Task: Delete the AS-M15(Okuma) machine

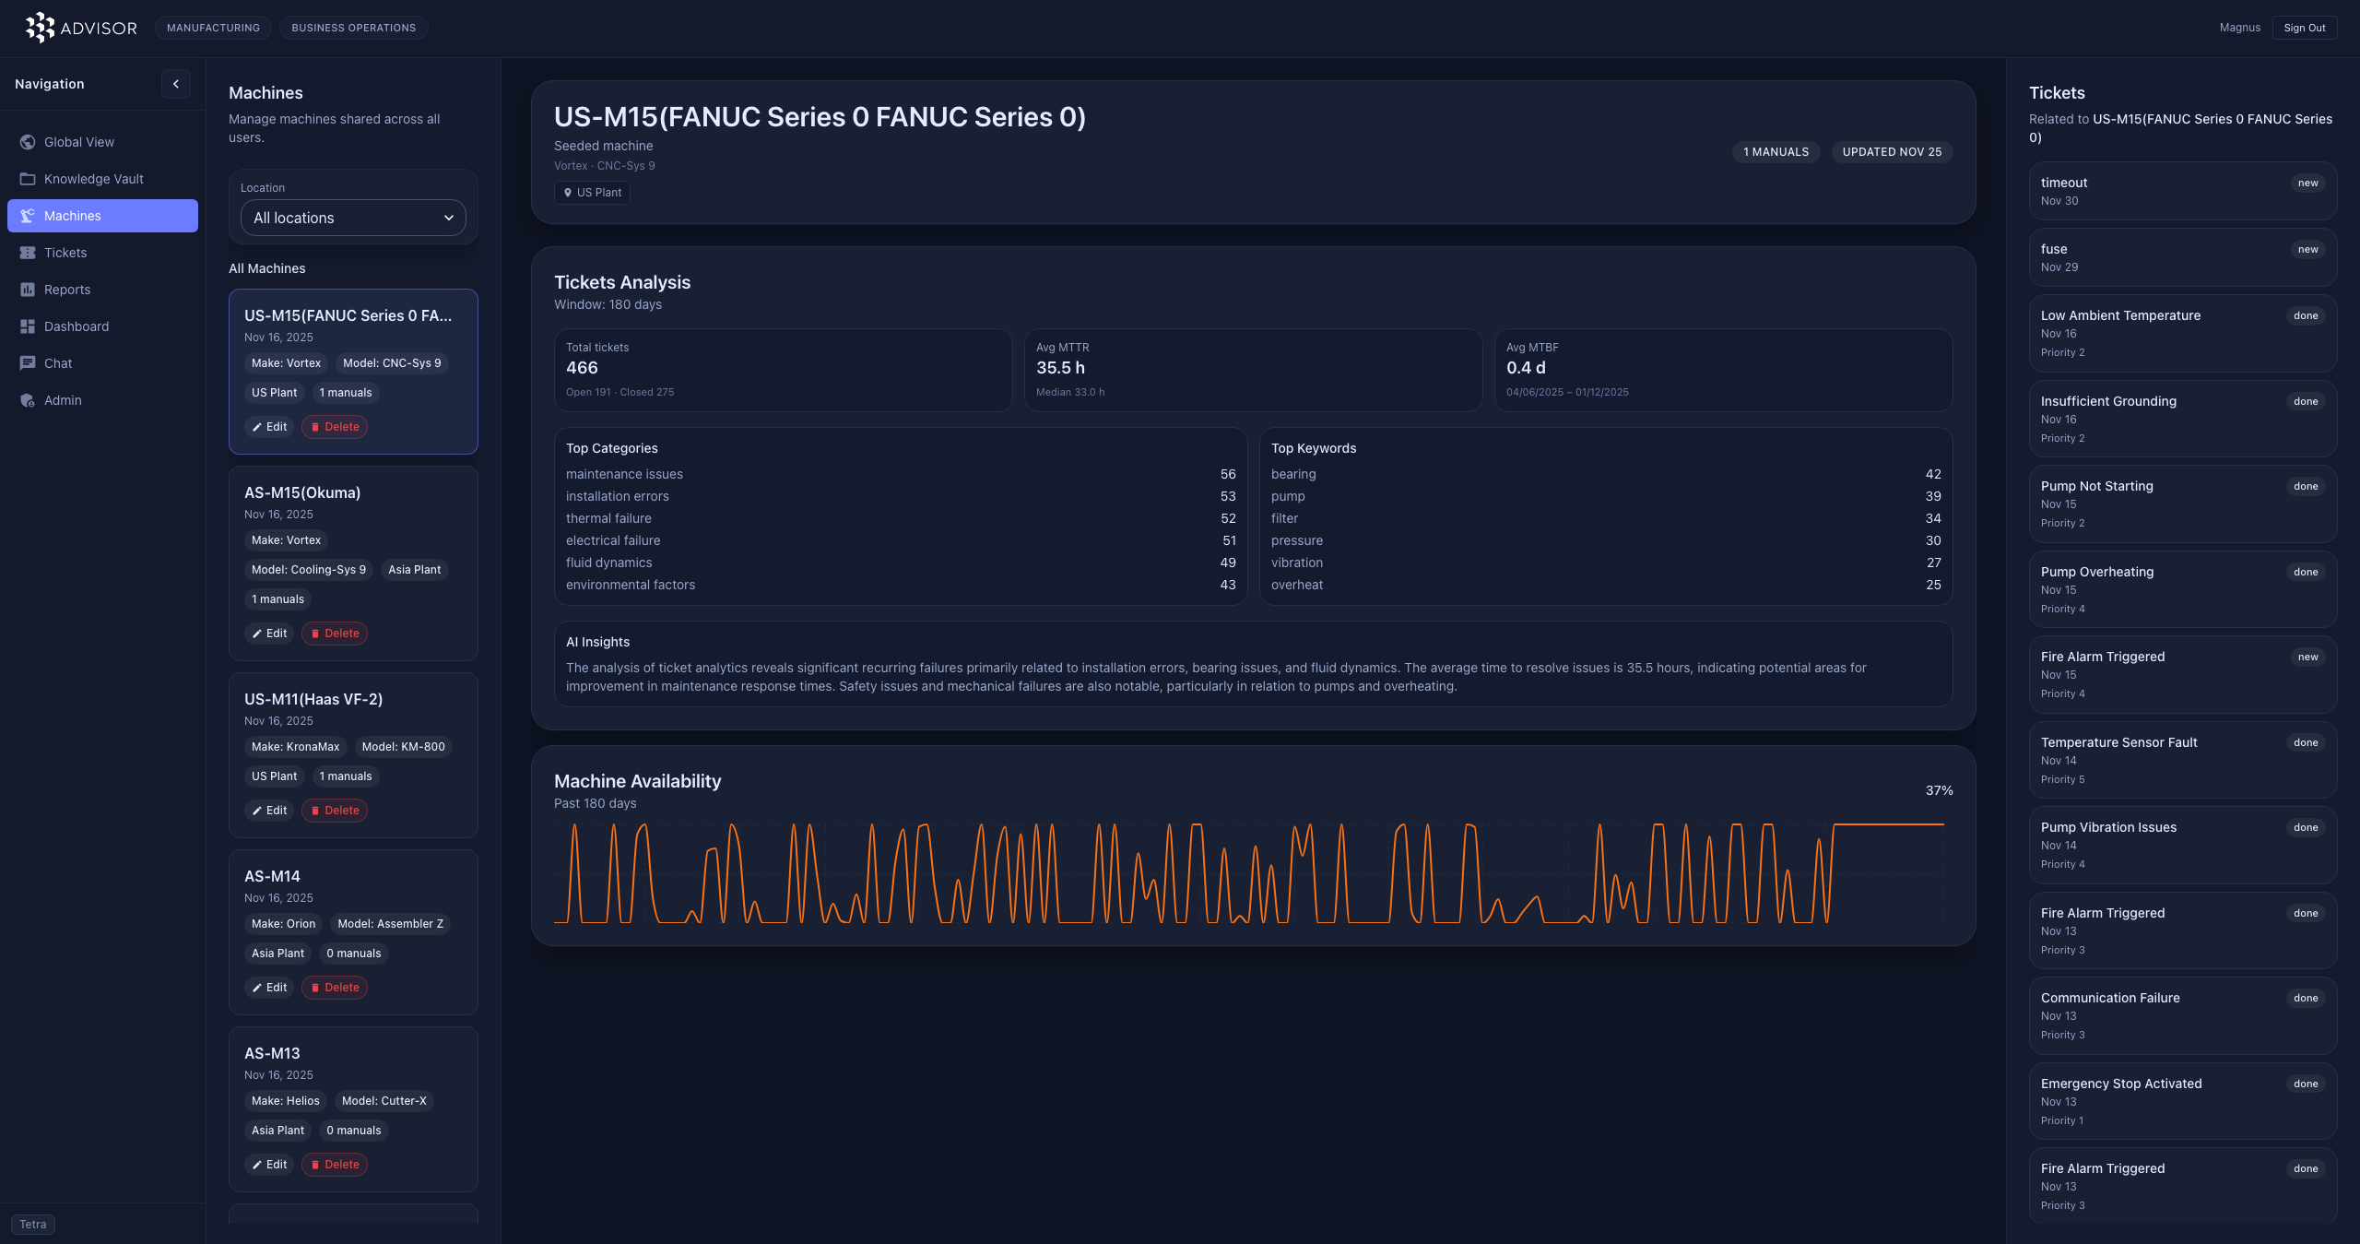Action: (335, 634)
